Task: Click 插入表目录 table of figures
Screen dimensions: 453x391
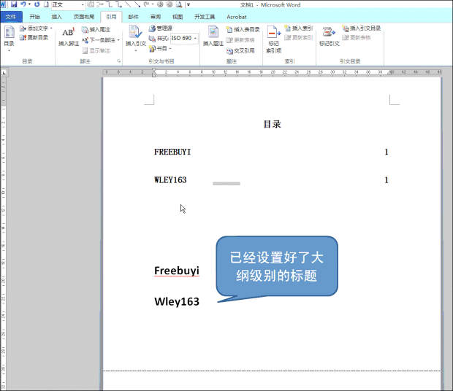Action: tap(243, 29)
